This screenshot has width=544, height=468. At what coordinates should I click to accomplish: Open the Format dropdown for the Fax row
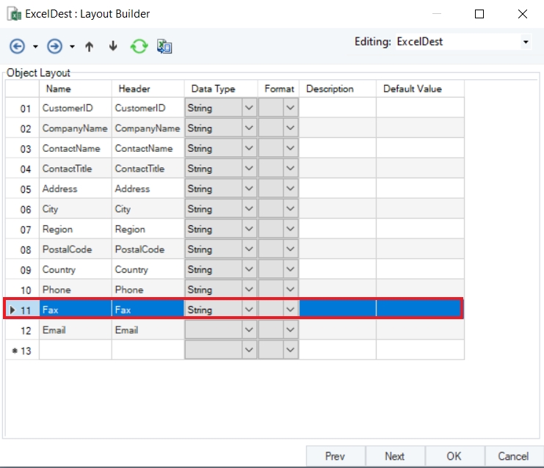pos(291,310)
